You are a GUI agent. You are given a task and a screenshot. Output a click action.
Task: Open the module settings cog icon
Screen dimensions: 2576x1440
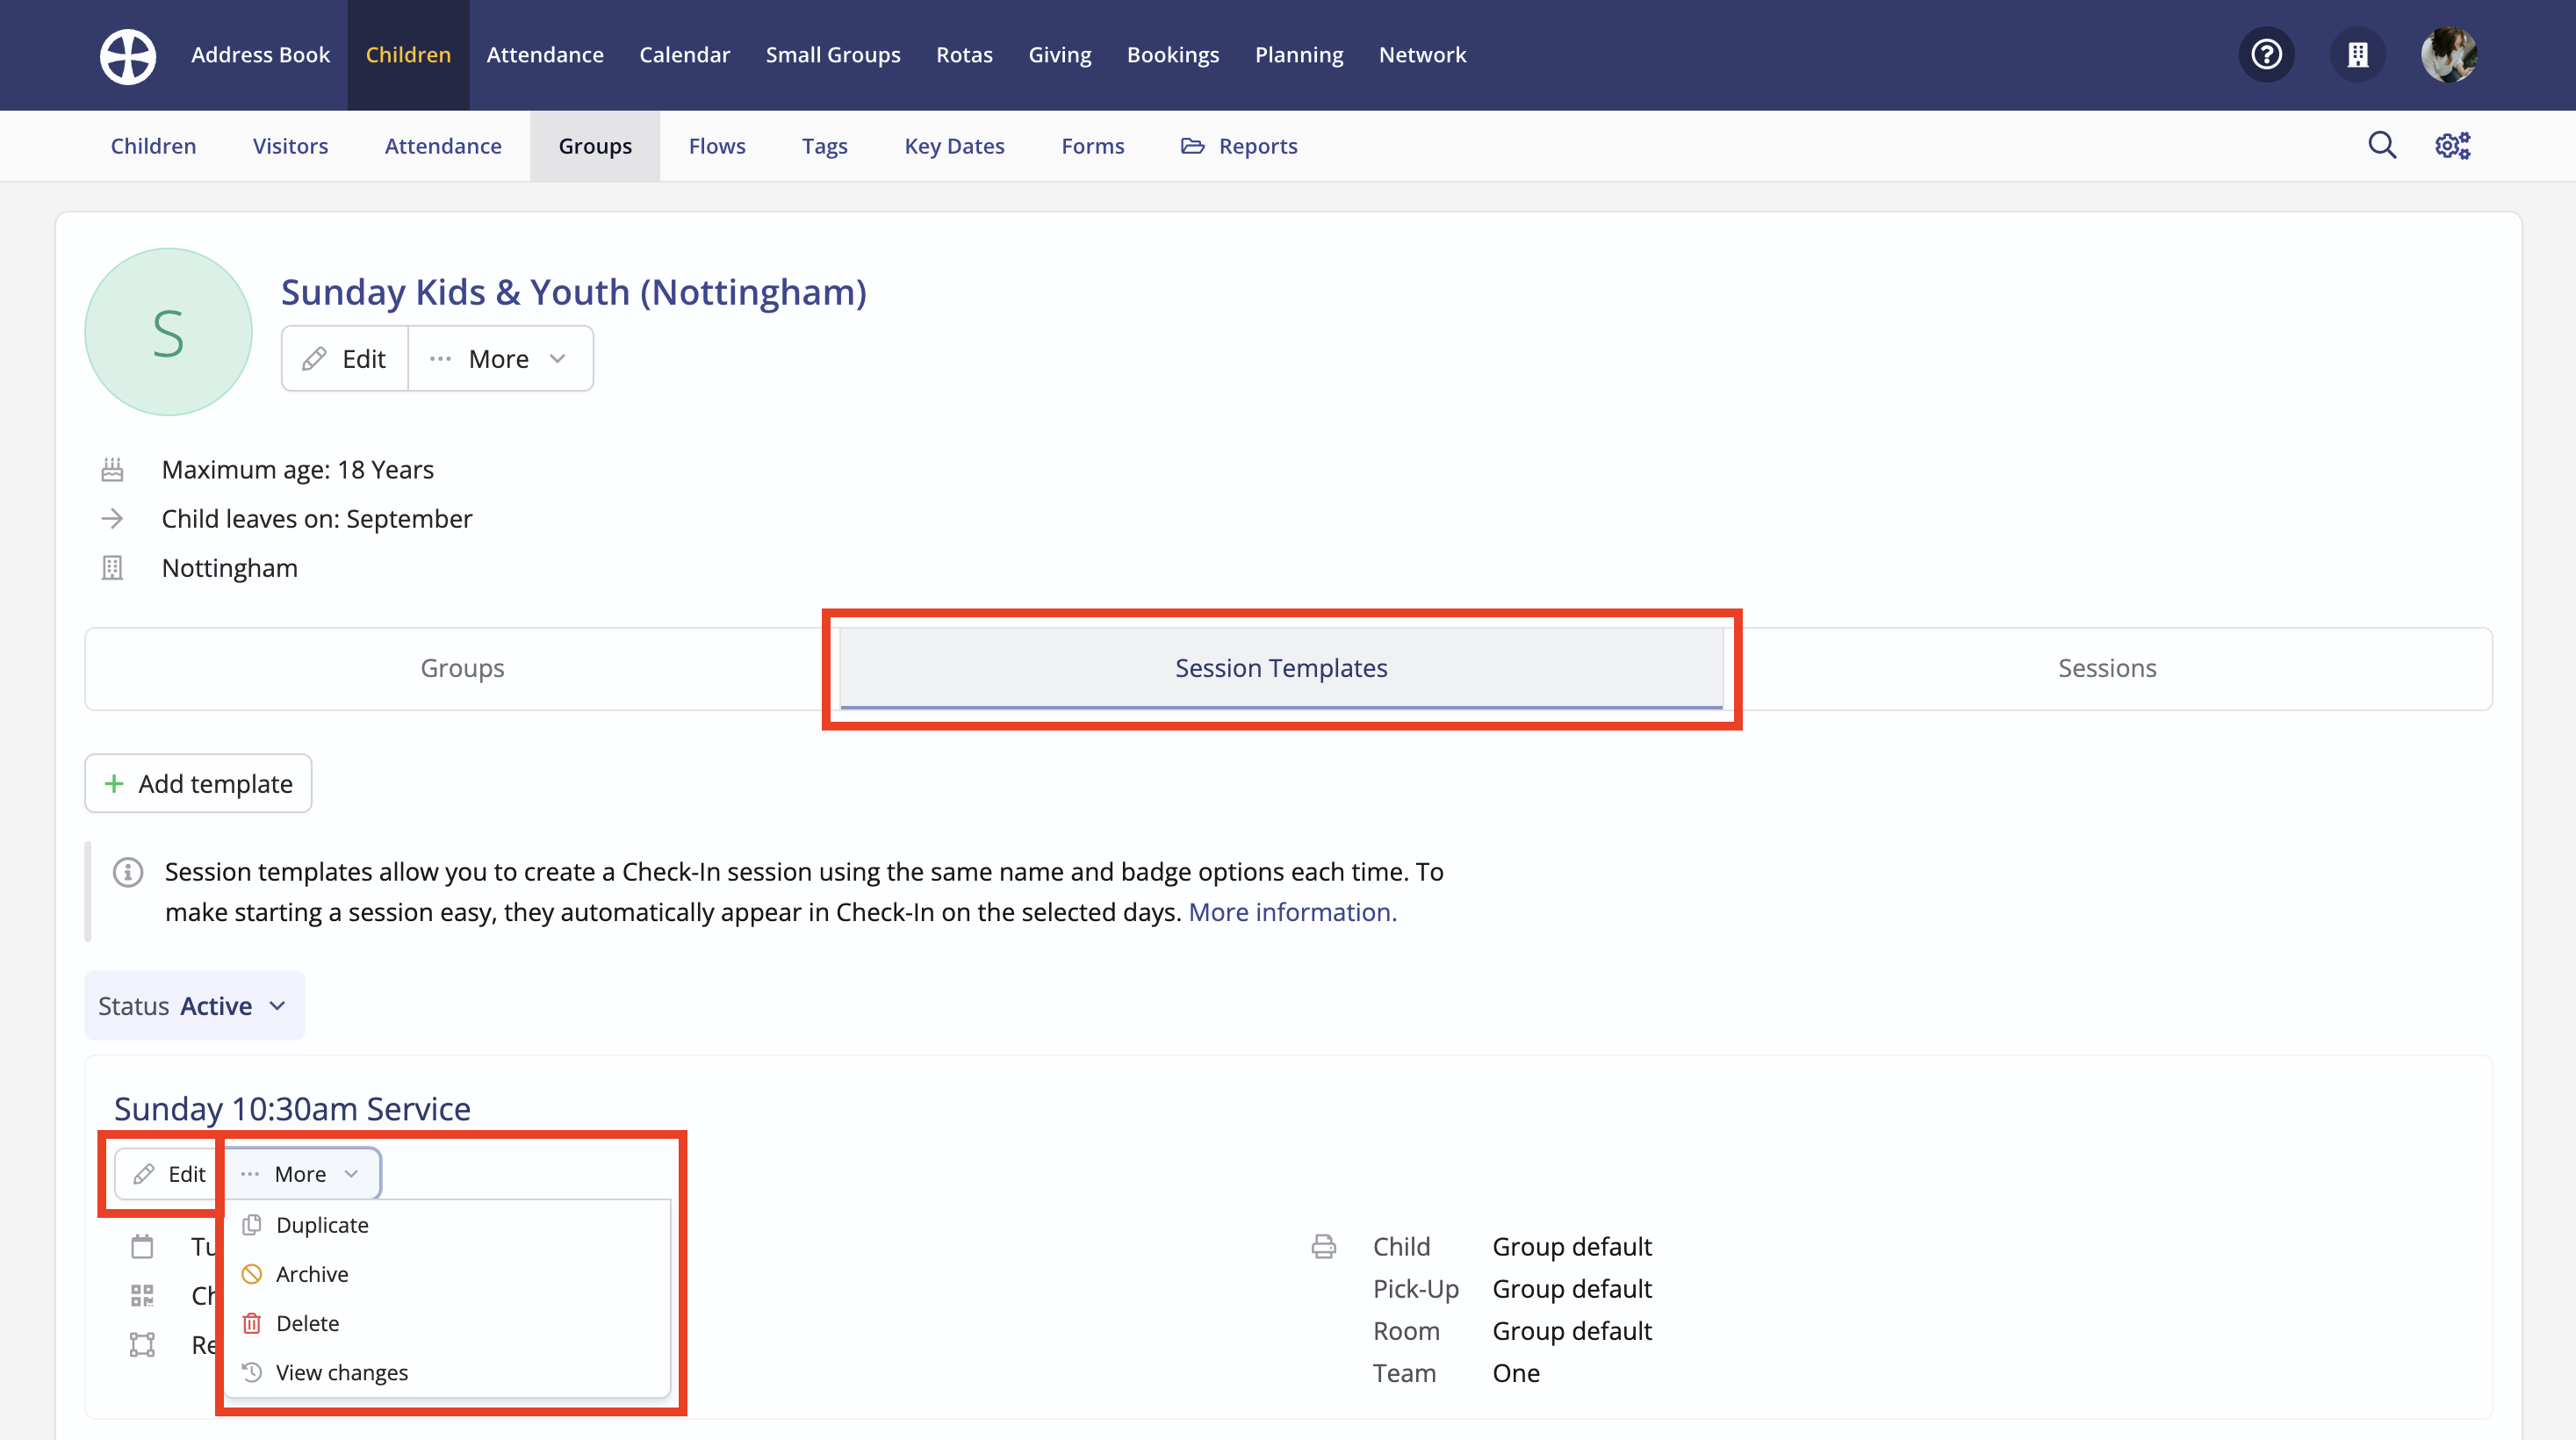(2452, 145)
